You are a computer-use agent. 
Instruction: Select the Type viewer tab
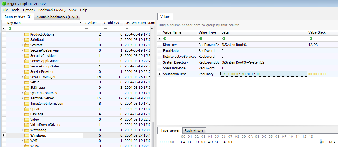coord(170,130)
